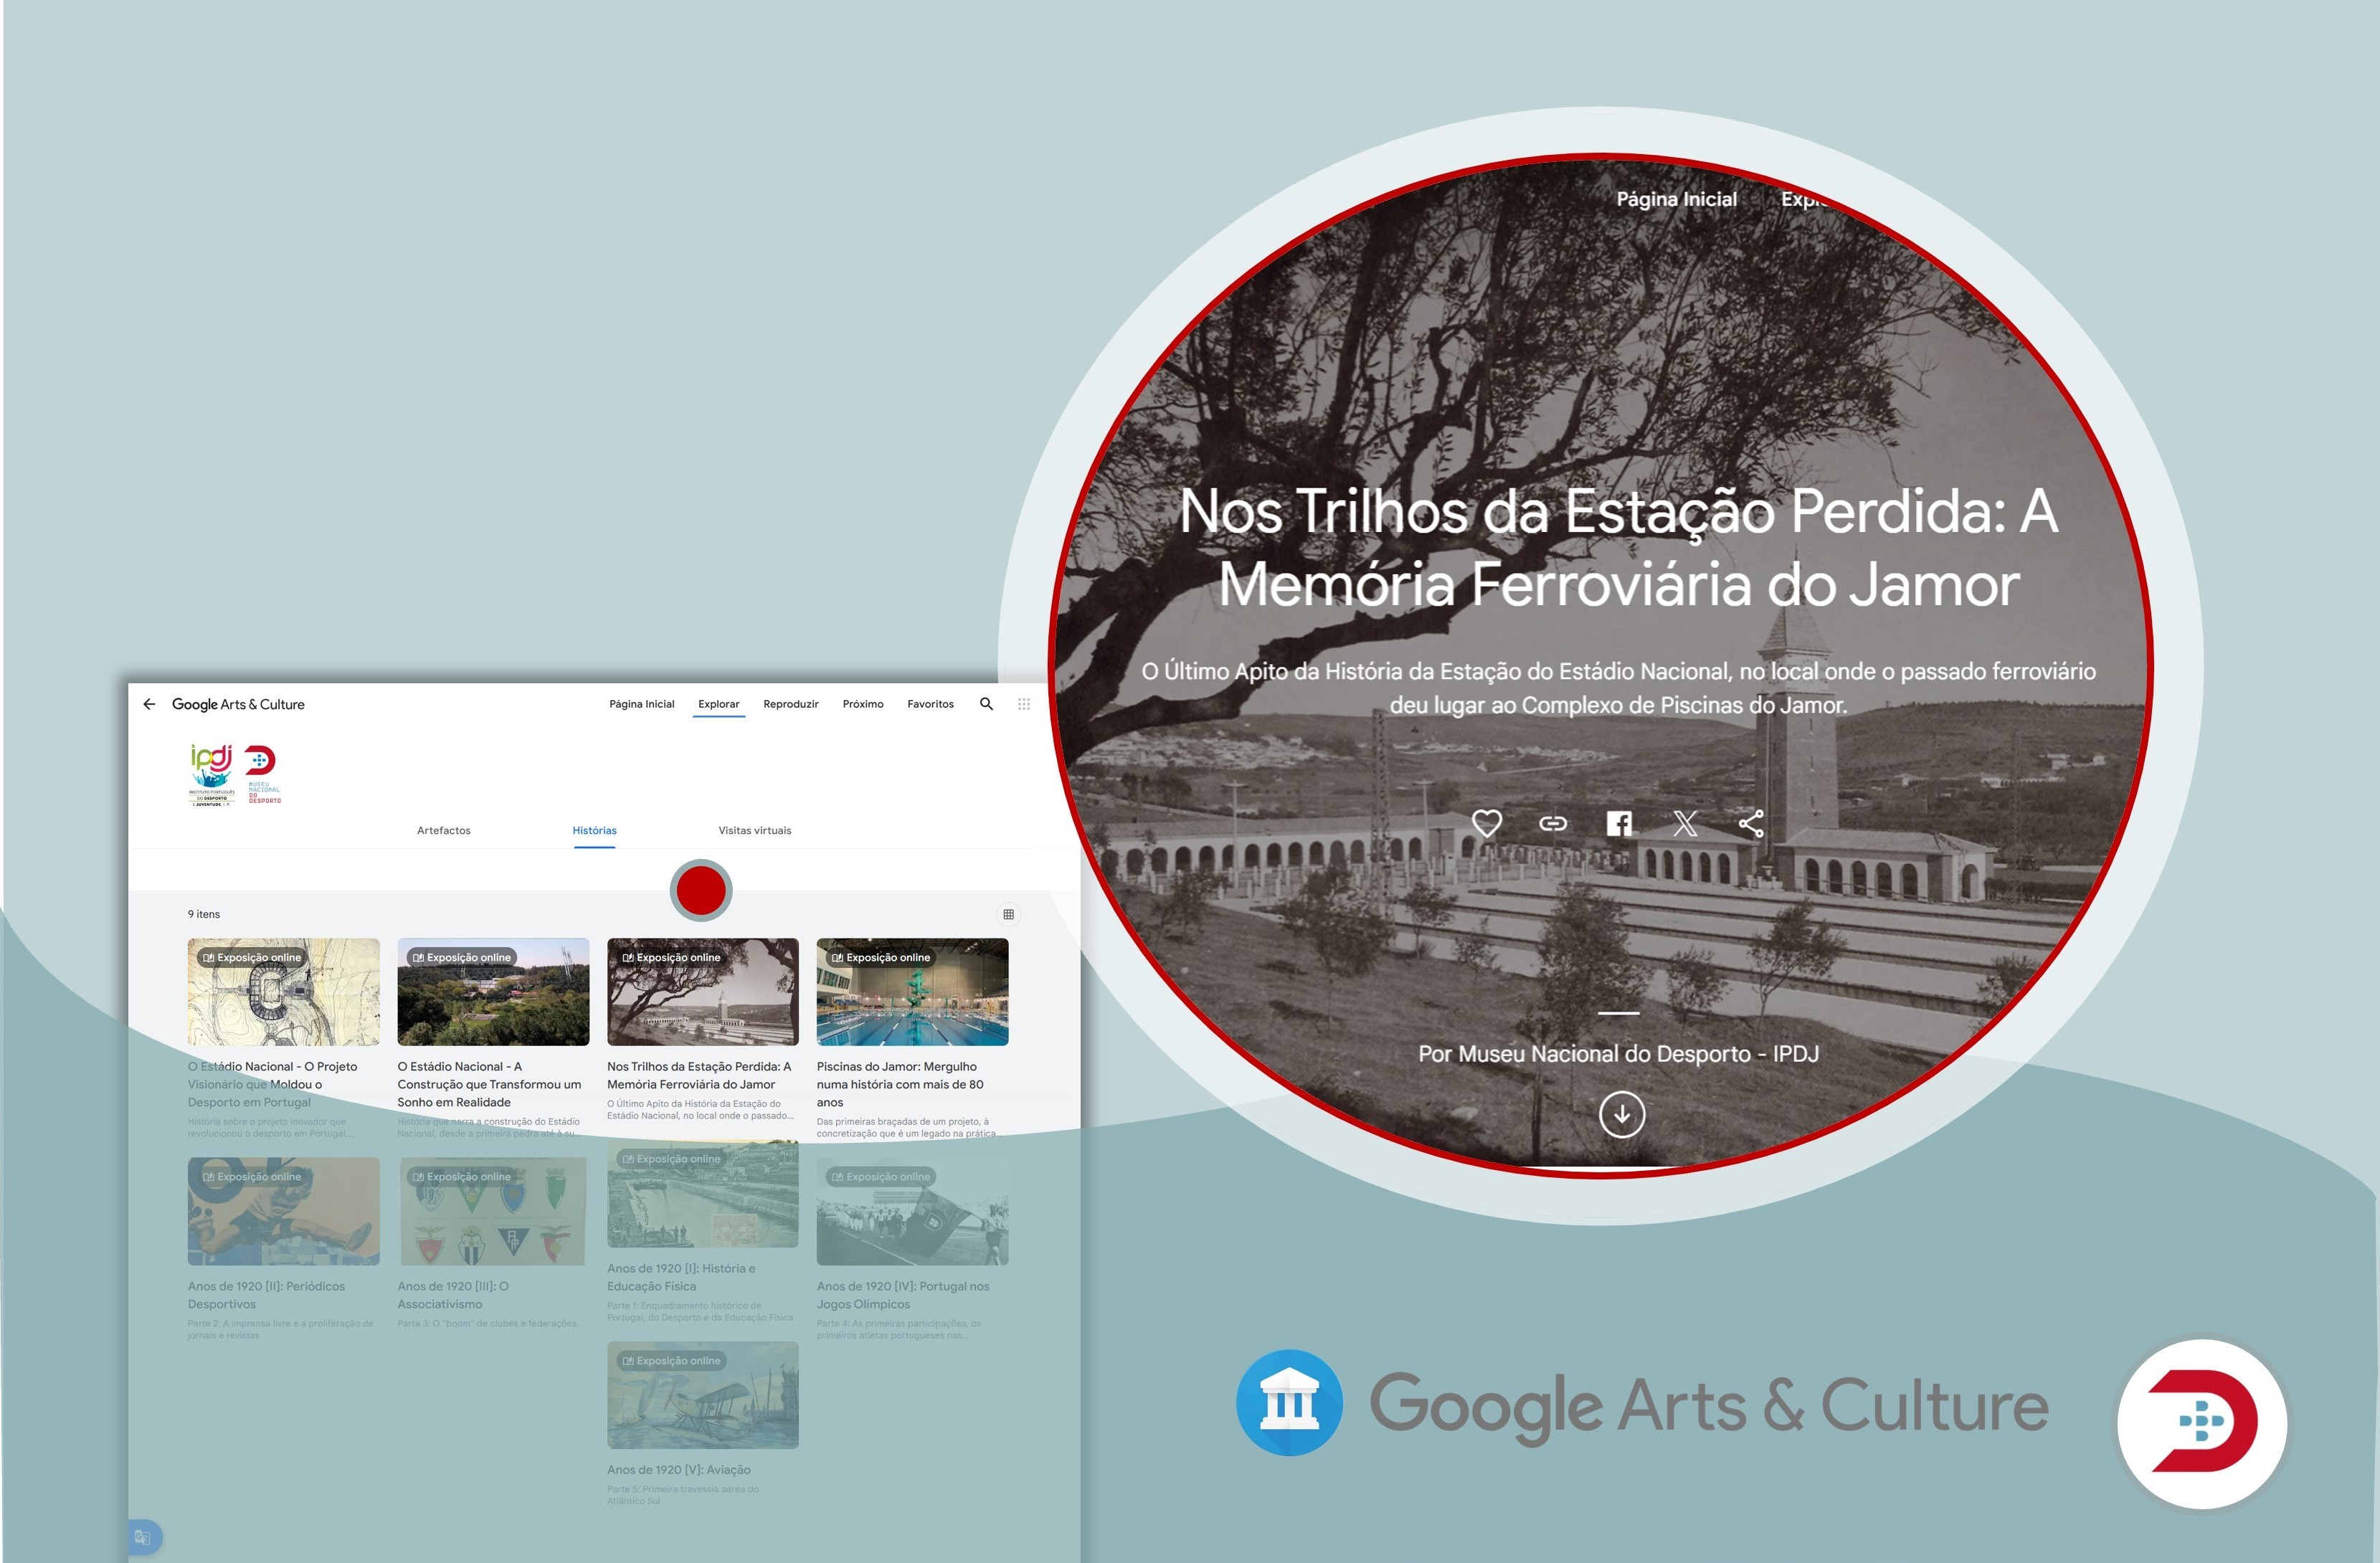Screen dimensions: 2380x1563
Task: Switch to the Visitas virtuais tab
Action: 755,830
